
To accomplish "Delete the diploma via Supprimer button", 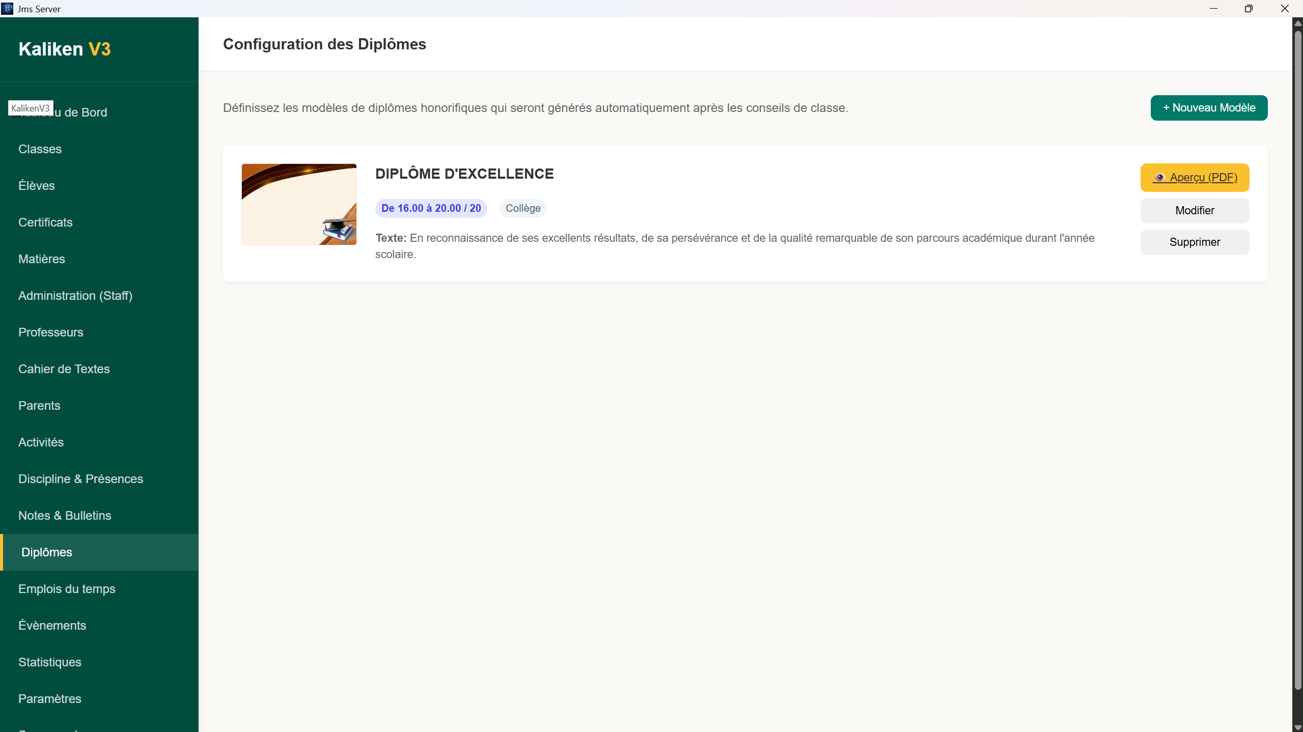I will pyautogui.click(x=1194, y=242).
